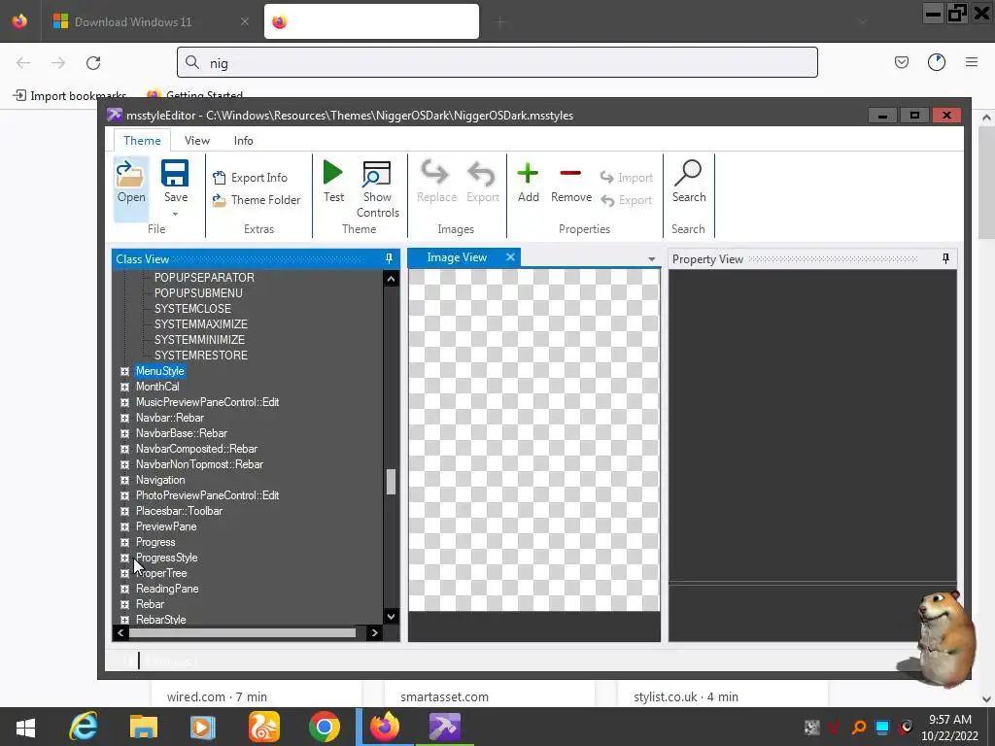The height and width of the screenshot is (746, 995).
Task: Click Replace image button
Action: [x=436, y=182]
